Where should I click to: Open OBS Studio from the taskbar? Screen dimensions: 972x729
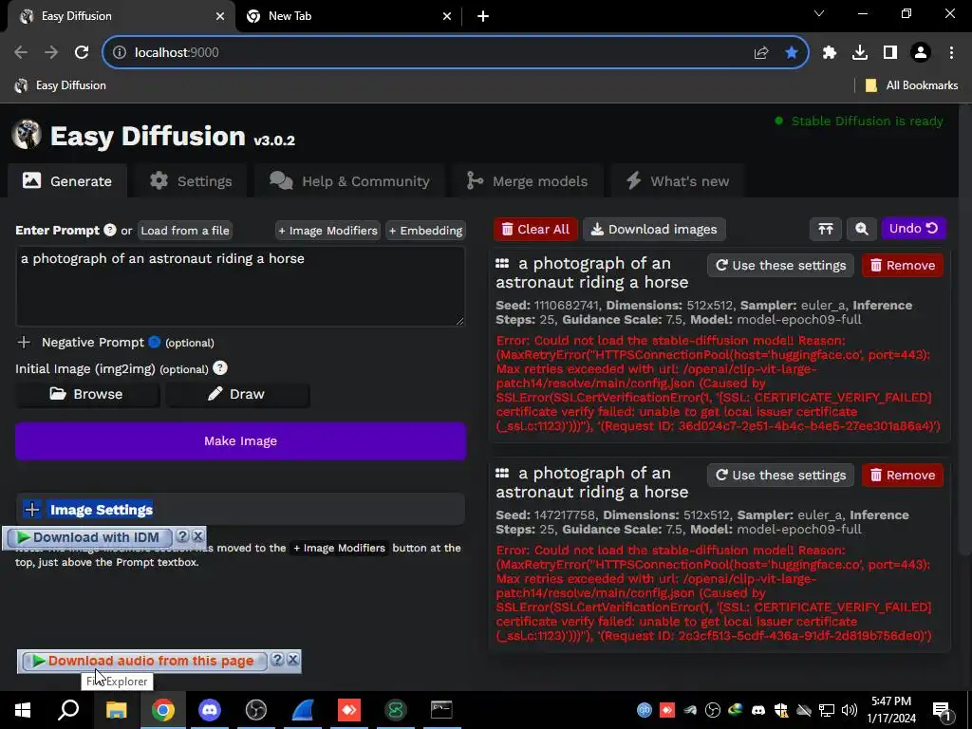coord(256,710)
